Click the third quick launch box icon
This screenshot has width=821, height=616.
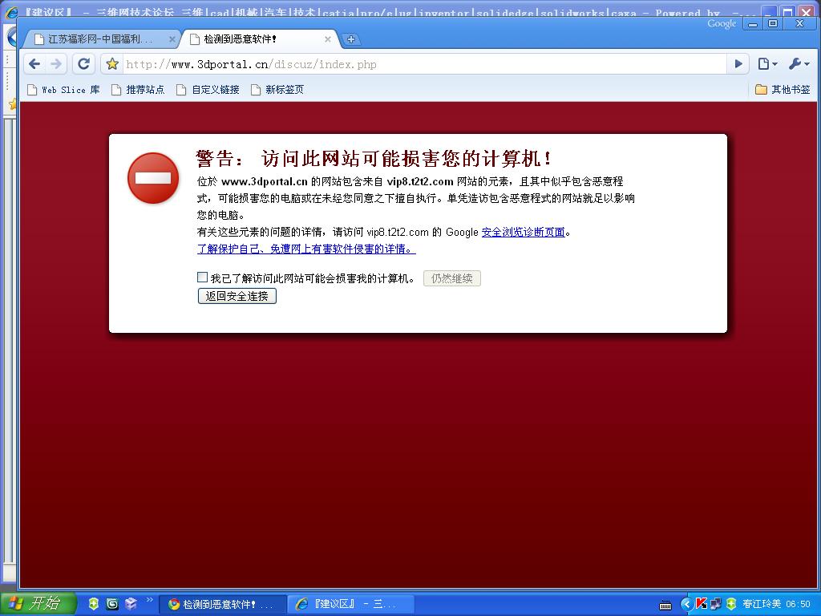pyautogui.click(x=131, y=604)
